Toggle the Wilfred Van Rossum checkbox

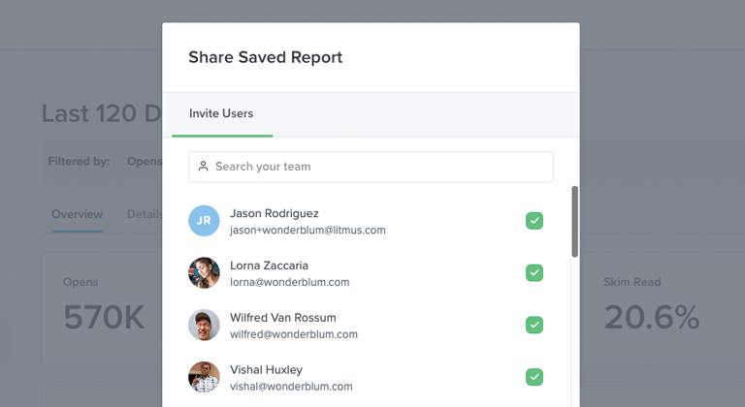click(534, 325)
